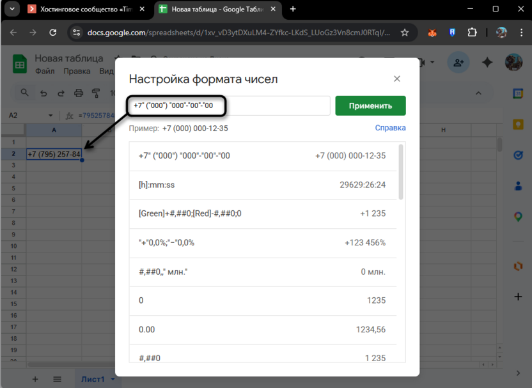This screenshot has height=388, width=532.
Task: Open the Print icon
Action: 79,93
